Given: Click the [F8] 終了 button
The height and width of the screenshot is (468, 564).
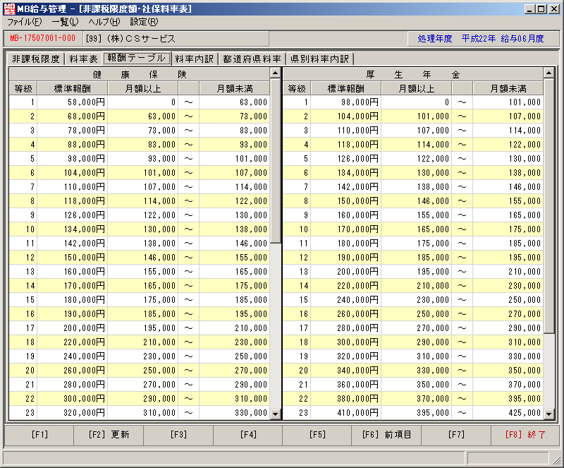Looking at the screenshot, I should click(525, 435).
